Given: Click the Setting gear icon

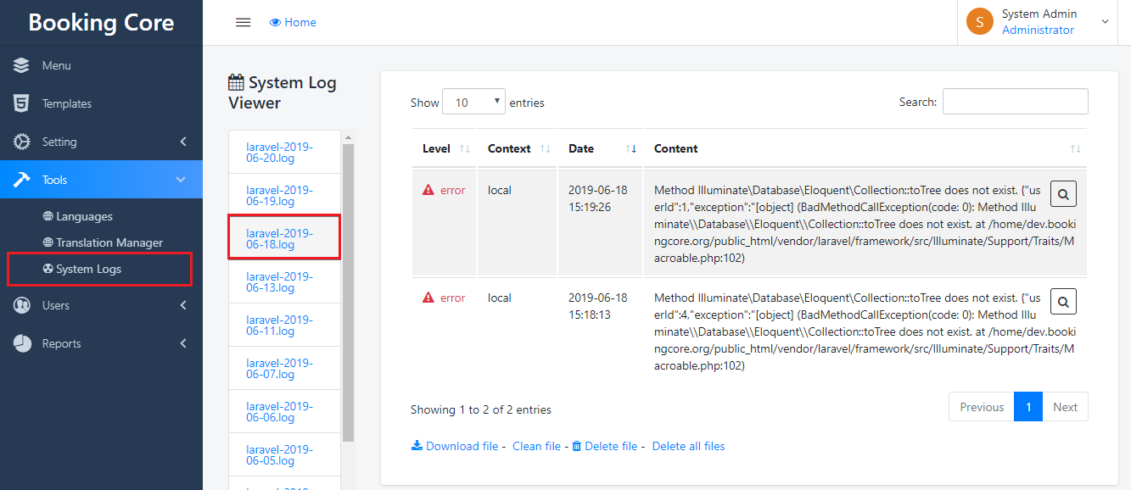Looking at the screenshot, I should pos(22,142).
